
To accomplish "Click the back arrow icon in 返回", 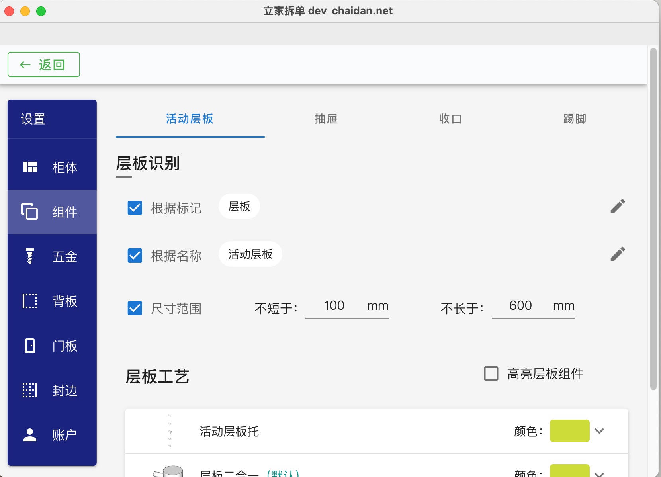I will pos(25,65).
